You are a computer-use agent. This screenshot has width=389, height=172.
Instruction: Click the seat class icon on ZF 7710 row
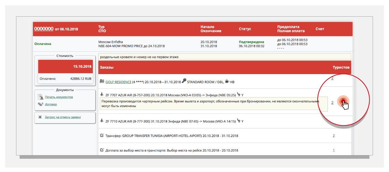pos(239,121)
